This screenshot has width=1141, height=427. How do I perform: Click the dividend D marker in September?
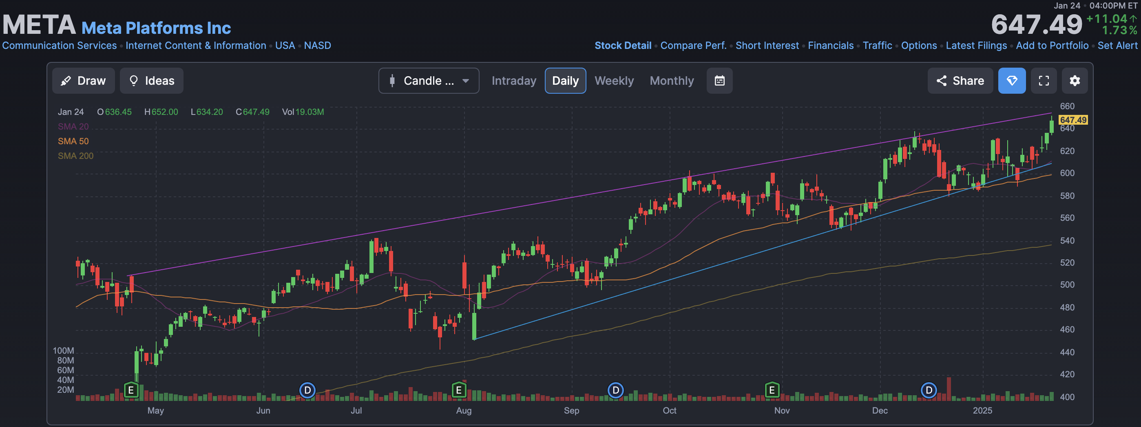(x=615, y=390)
